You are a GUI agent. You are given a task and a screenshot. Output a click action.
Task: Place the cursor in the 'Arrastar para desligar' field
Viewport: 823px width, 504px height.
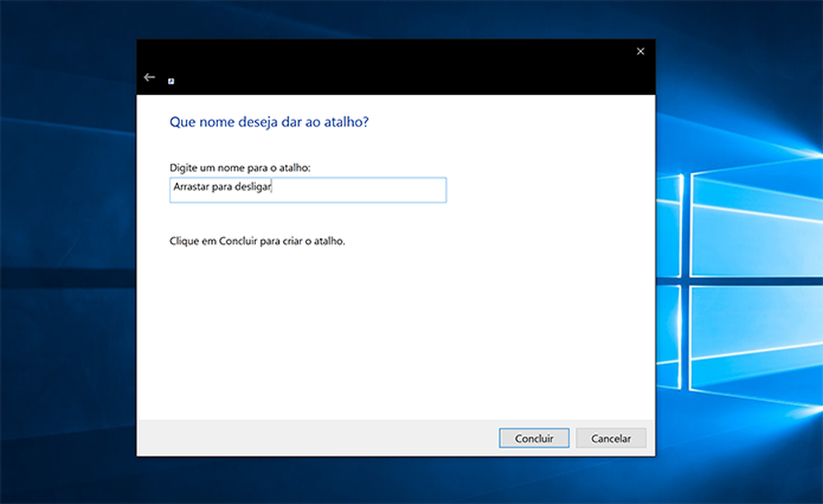[307, 190]
